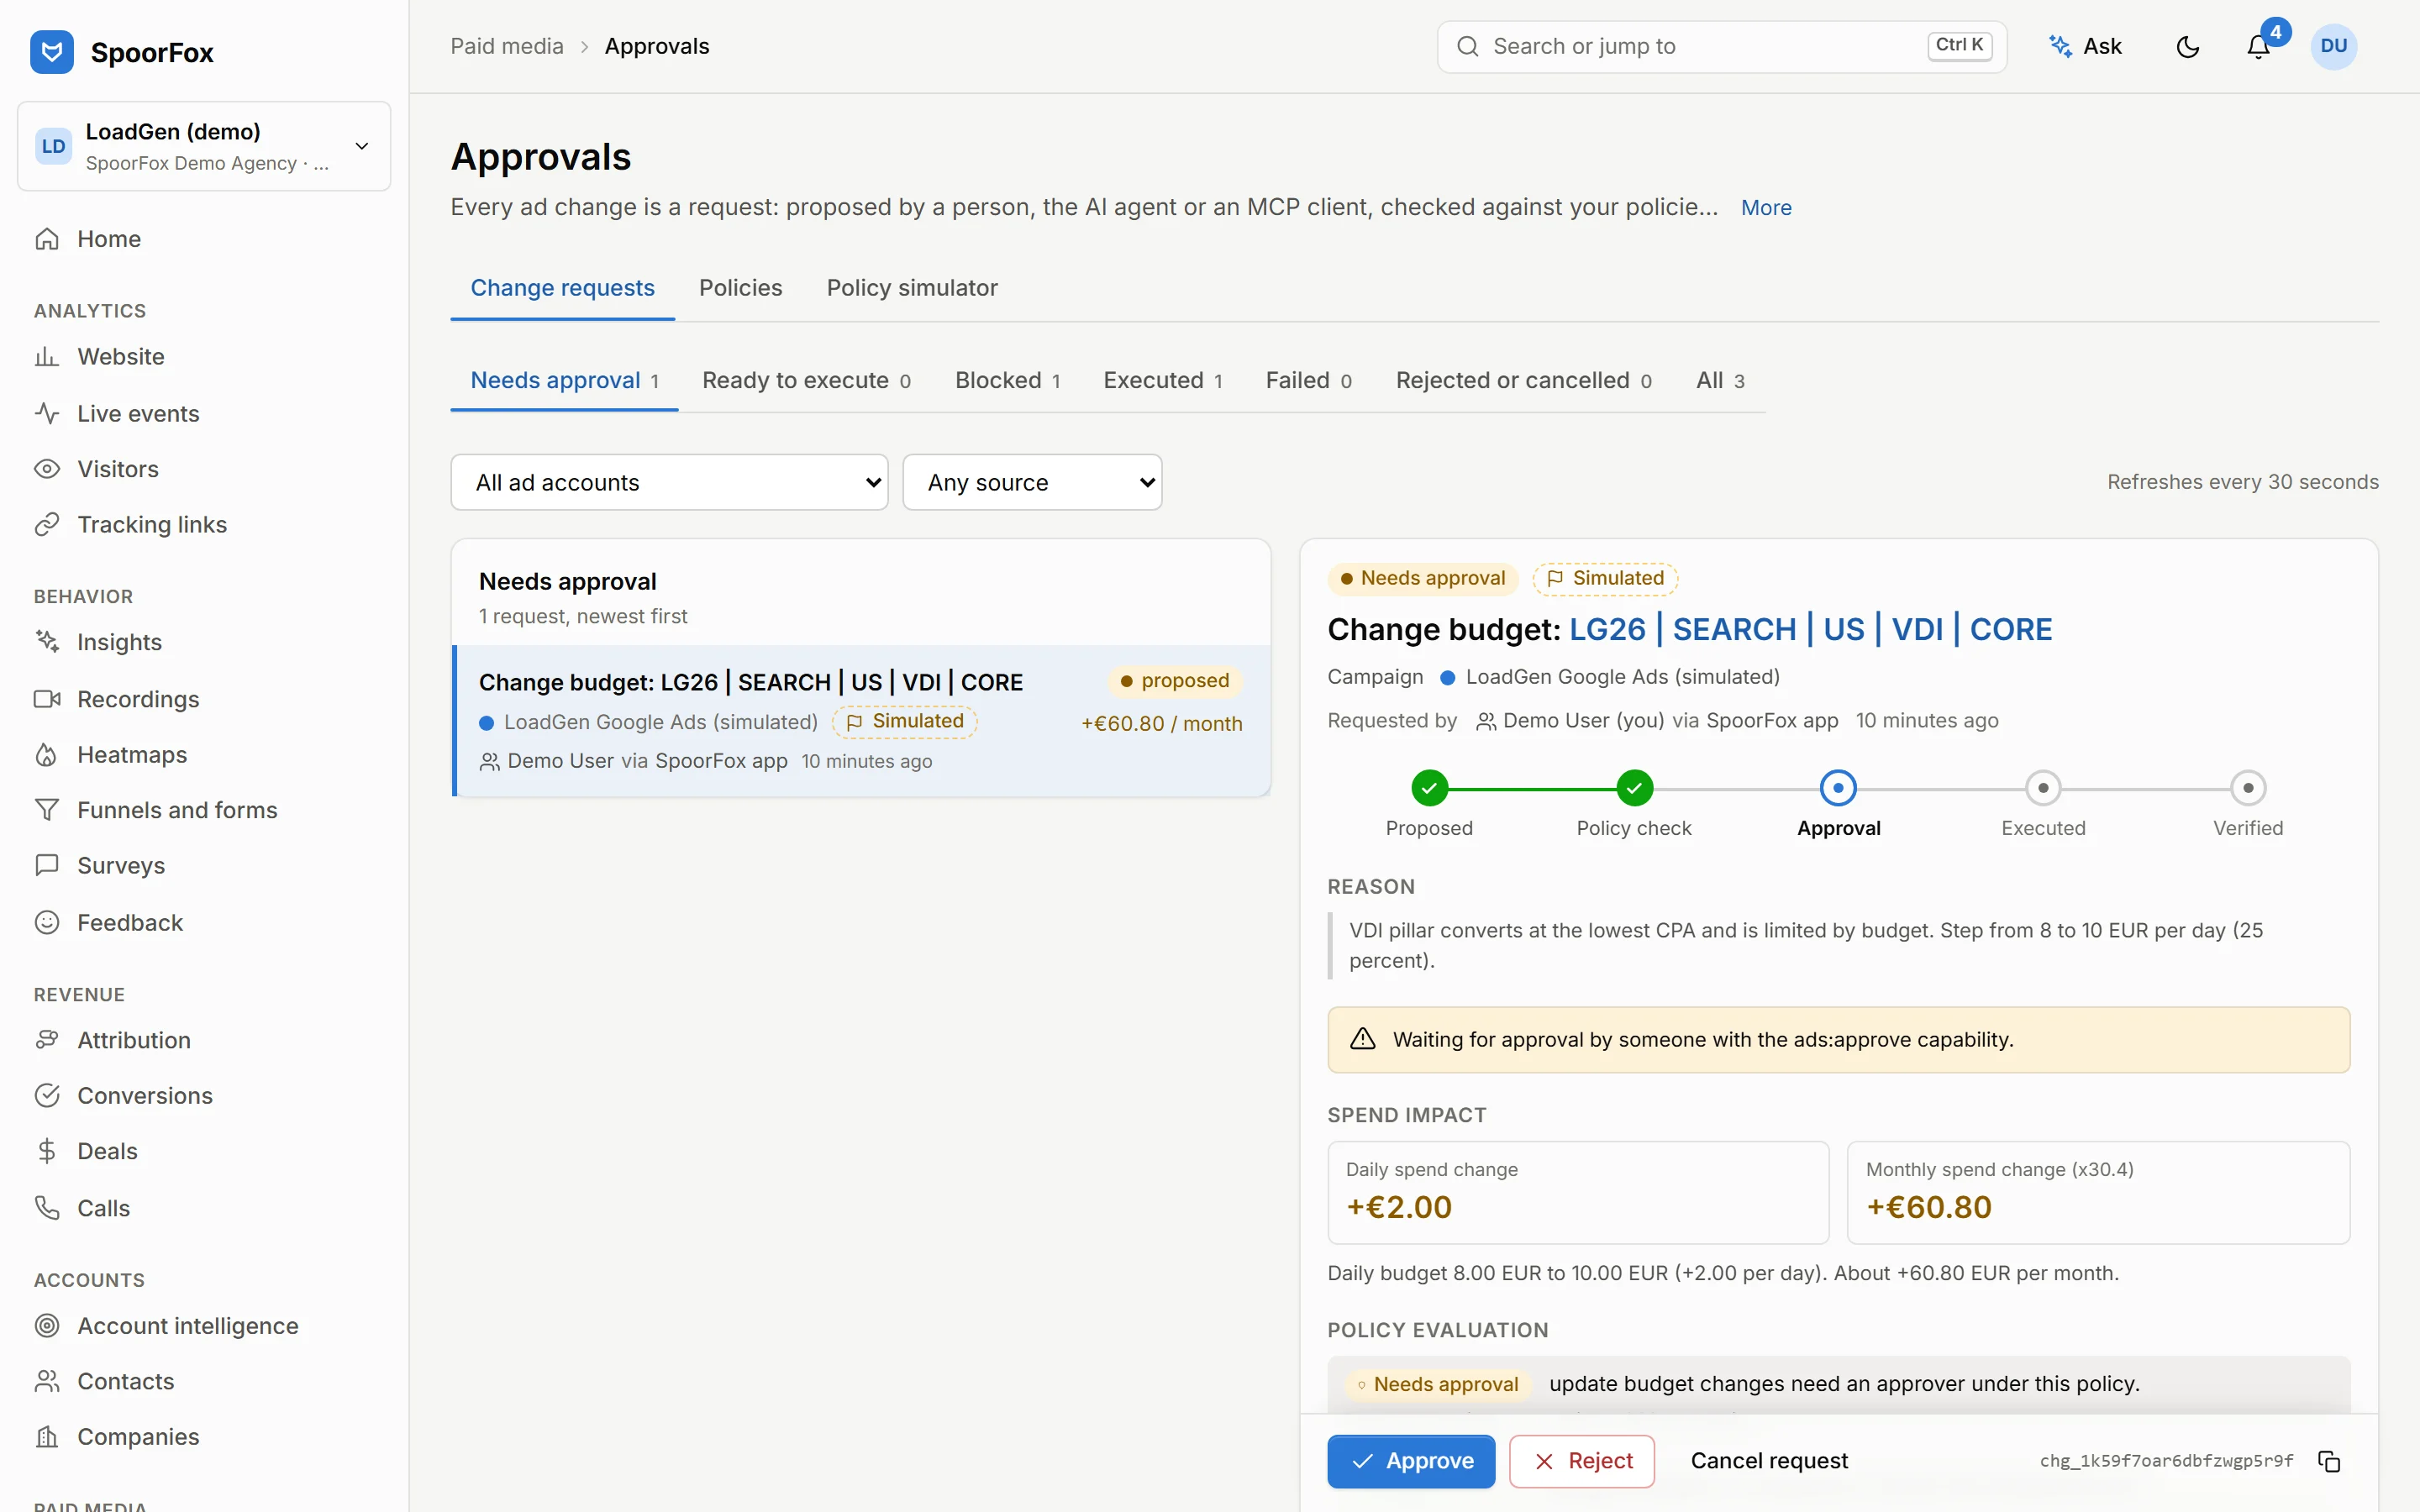The width and height of the screenshot is (2420, 1512).
Task: Open Visitors in the sidebar
Action: click(x=203, y=469)
